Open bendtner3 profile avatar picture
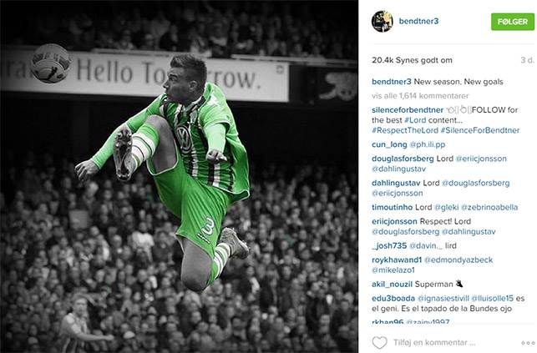This screenshot has height=353, width=537. [382, 21]
